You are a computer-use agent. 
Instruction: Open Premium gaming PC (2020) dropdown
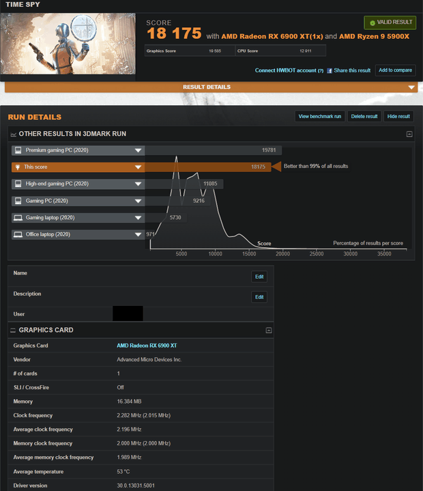[138, 150]
